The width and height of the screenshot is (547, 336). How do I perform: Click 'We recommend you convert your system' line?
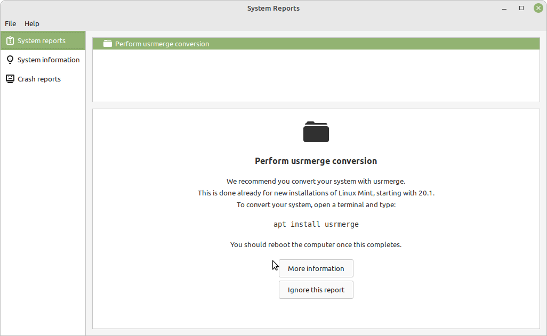pyautogui.click(x=316, y=181)
